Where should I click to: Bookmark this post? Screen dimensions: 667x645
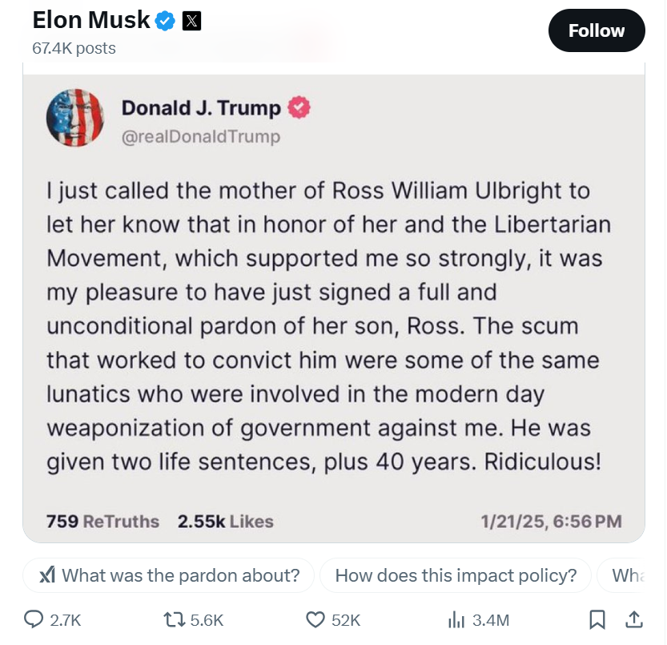(597, 619)
